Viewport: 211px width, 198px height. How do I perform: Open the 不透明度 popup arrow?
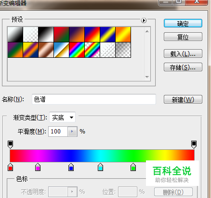[72, 192]
